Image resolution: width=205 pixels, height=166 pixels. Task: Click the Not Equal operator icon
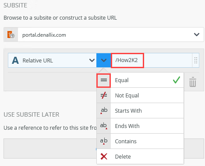pos(104,96)
